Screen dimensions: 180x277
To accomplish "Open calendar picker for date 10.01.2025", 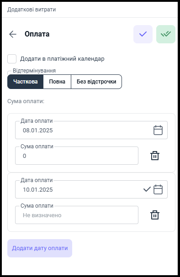I will click(x=158, y=189).
